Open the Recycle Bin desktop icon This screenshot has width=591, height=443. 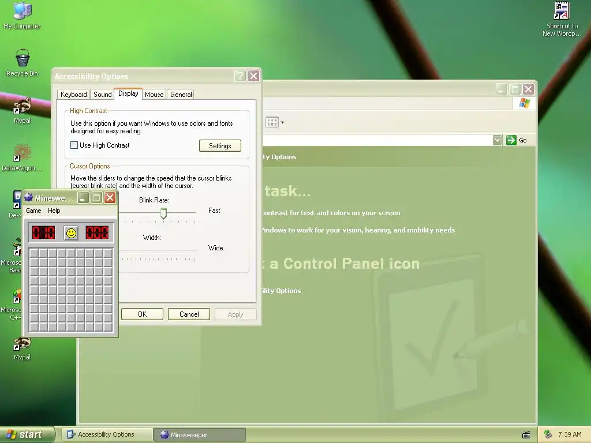click(x=23, y=63)
